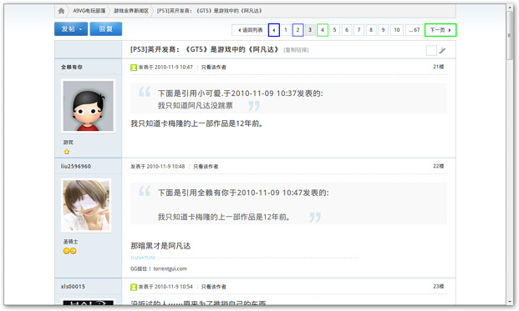Click the 23楼 floor number

click(439, 286)
